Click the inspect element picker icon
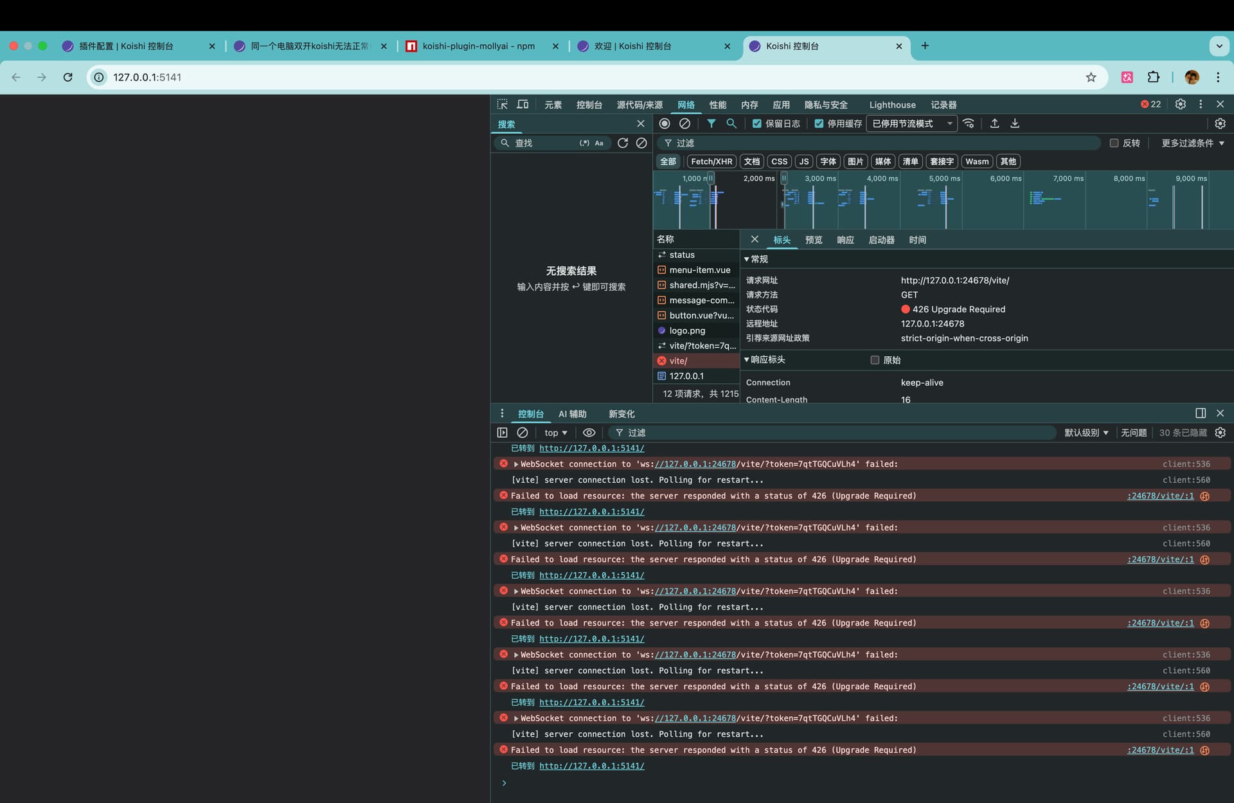Screen dimensions: 1234x803 pos(502,104)
